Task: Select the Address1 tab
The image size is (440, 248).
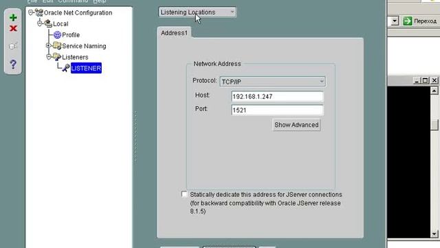Action: [174, 33]
